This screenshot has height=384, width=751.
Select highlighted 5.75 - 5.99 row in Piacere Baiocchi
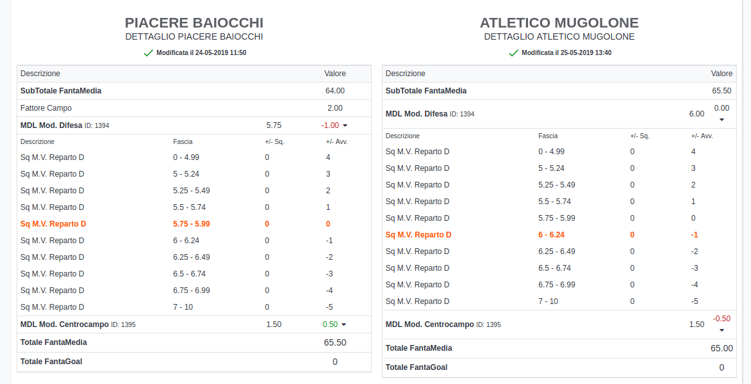[x=192, y=224]
